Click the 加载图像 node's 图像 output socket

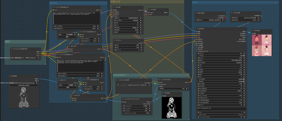(38, 79)
